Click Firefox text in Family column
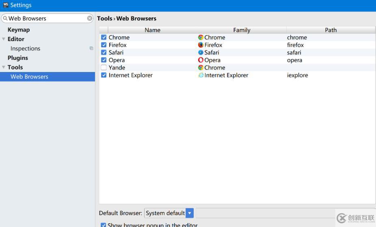Viewport: 376px width, 227px height. pyautogui.click(x=213, y=45)
